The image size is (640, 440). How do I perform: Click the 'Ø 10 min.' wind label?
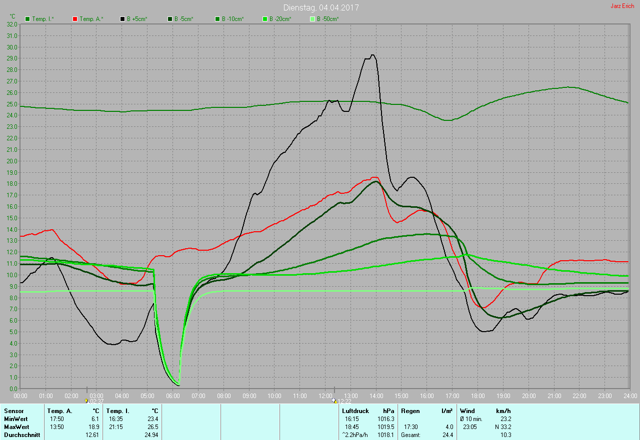click(x=471, y=419)
